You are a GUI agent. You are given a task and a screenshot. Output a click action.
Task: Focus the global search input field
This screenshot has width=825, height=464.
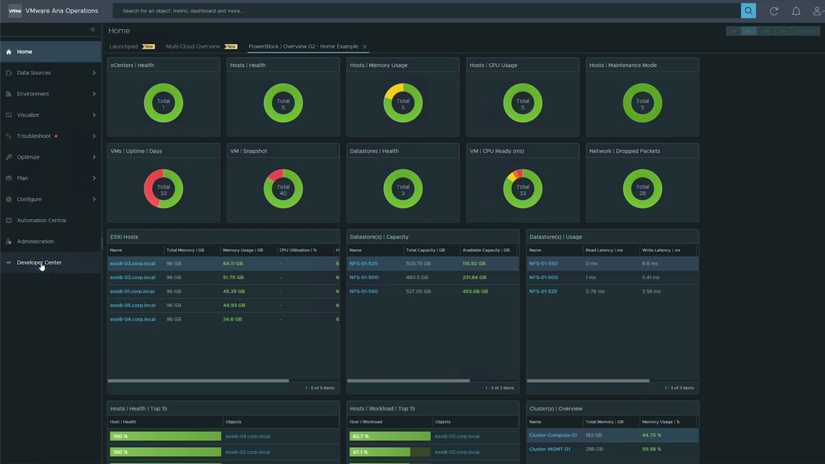point(427,10)
